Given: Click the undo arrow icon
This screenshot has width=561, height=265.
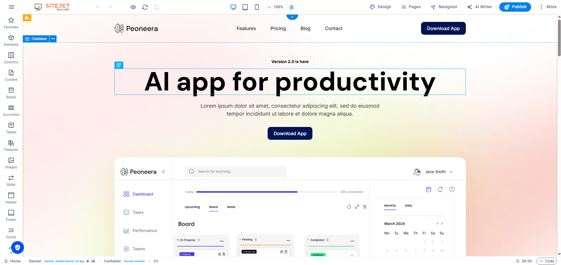Looking at the screenshot, I should 98,7.
